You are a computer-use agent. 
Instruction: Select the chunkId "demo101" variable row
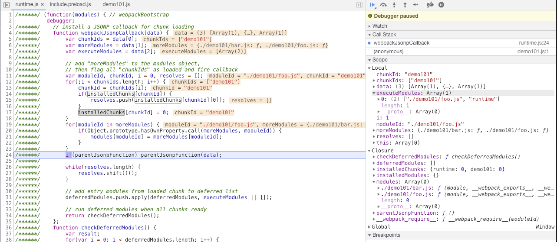click(461, 74)
